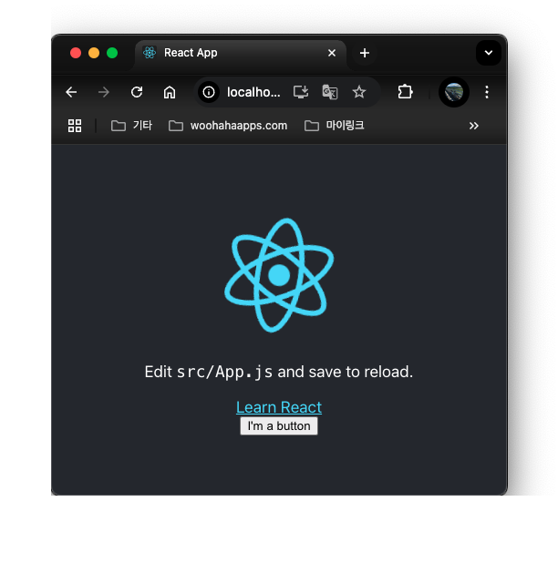Open the apps grid shortcut
The image size is (558, 563).
[75, 126]
